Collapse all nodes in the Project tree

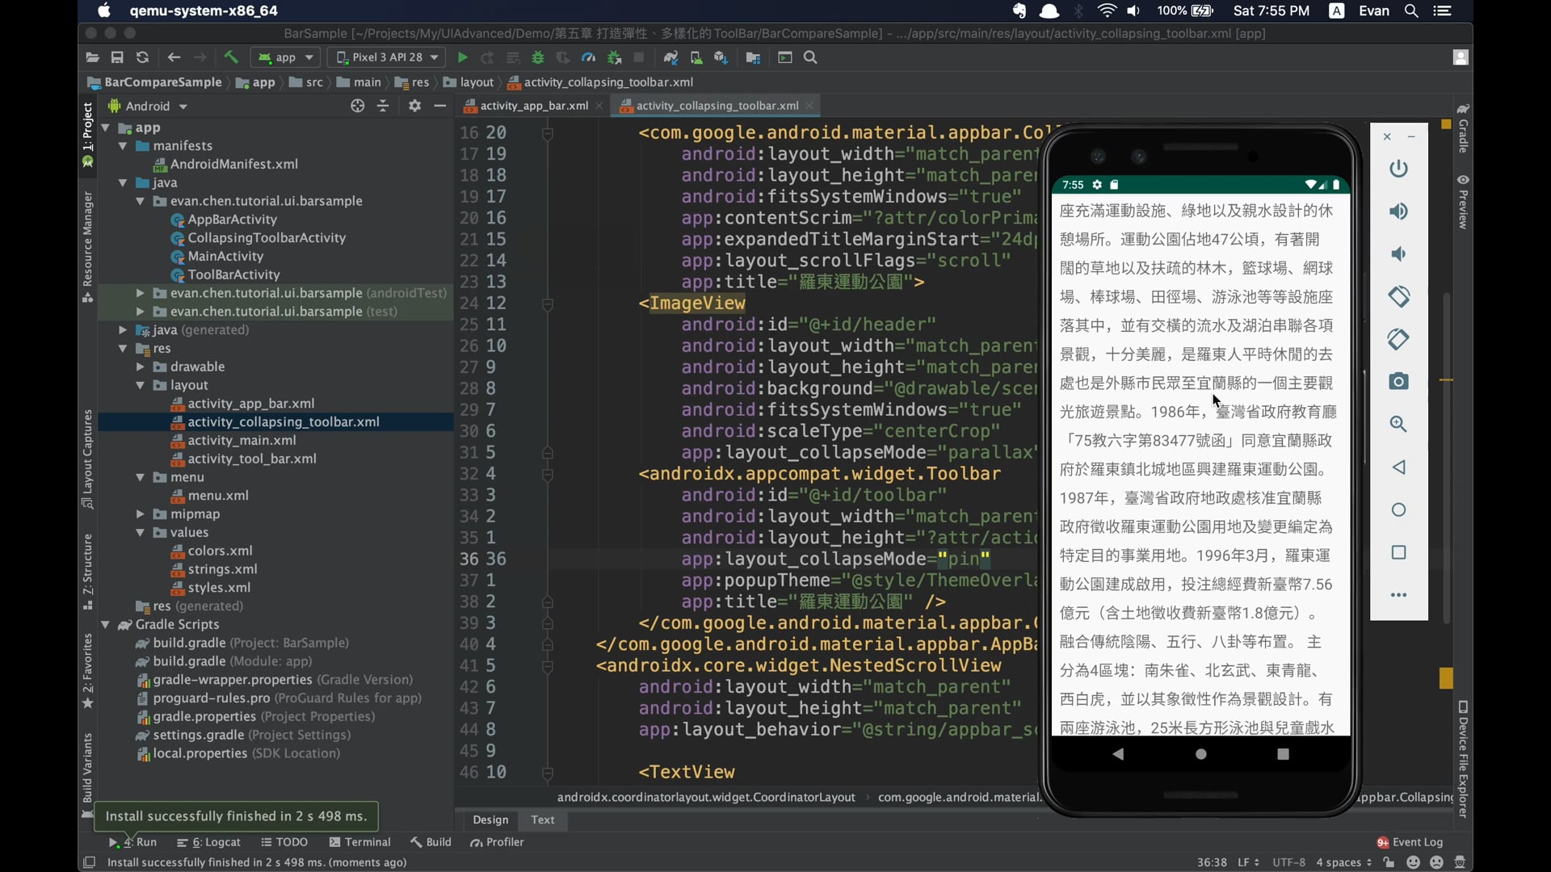coord(383,106)
